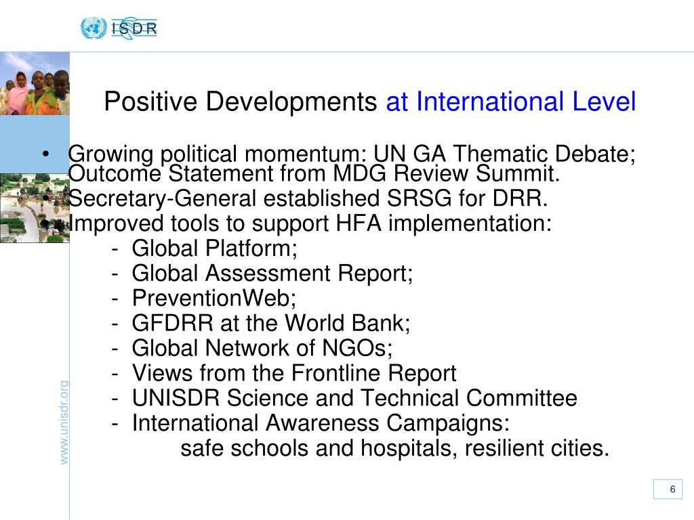Viewport: 694px width, 520px height.
Task: Click 'International Awareness Campaigns:' item
Action: [321, 423]
